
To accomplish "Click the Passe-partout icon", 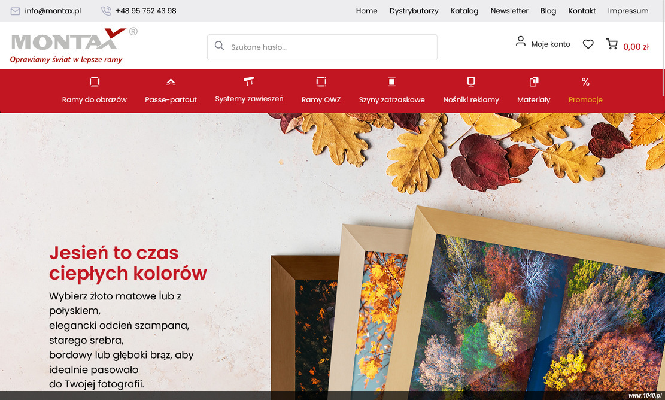I will (x=171, y=82).
